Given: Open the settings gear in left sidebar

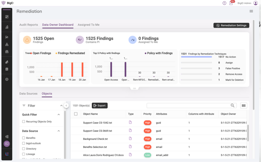Looking at the screenshot, I should (x=7, y=79).
